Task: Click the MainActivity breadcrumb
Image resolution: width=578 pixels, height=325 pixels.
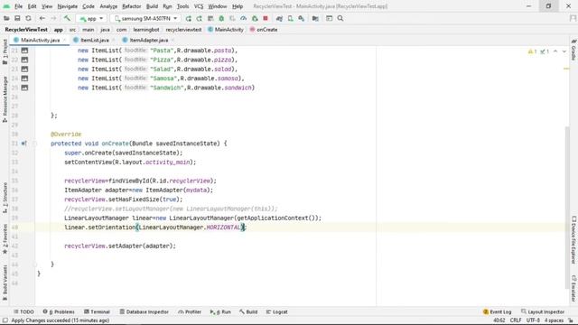Action: pyautogui.click(x=226, y=30)
